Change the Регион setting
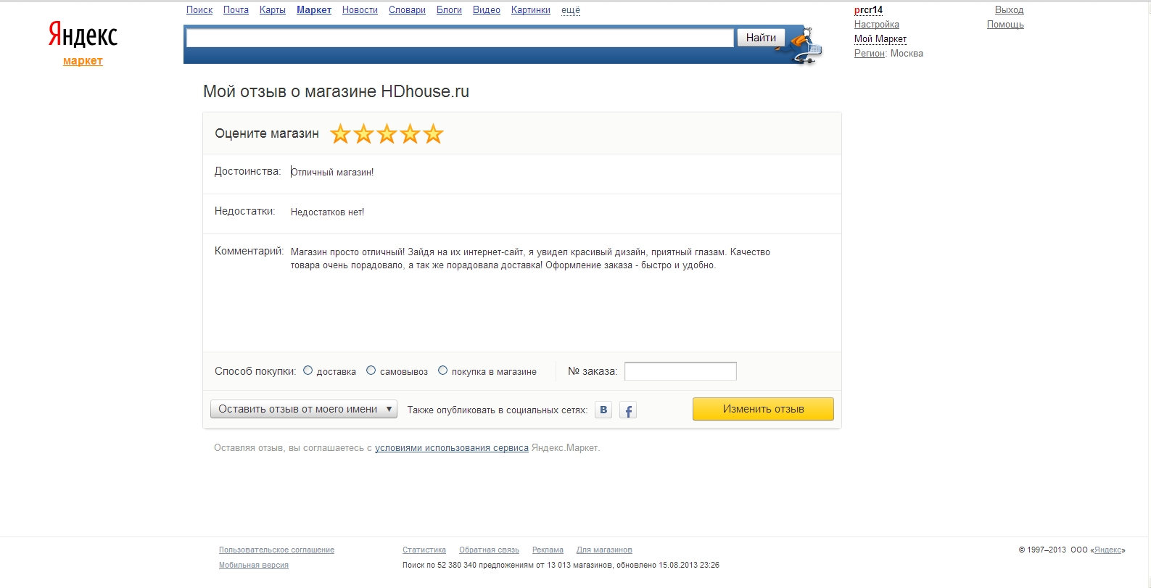 (x=869, y=54)
